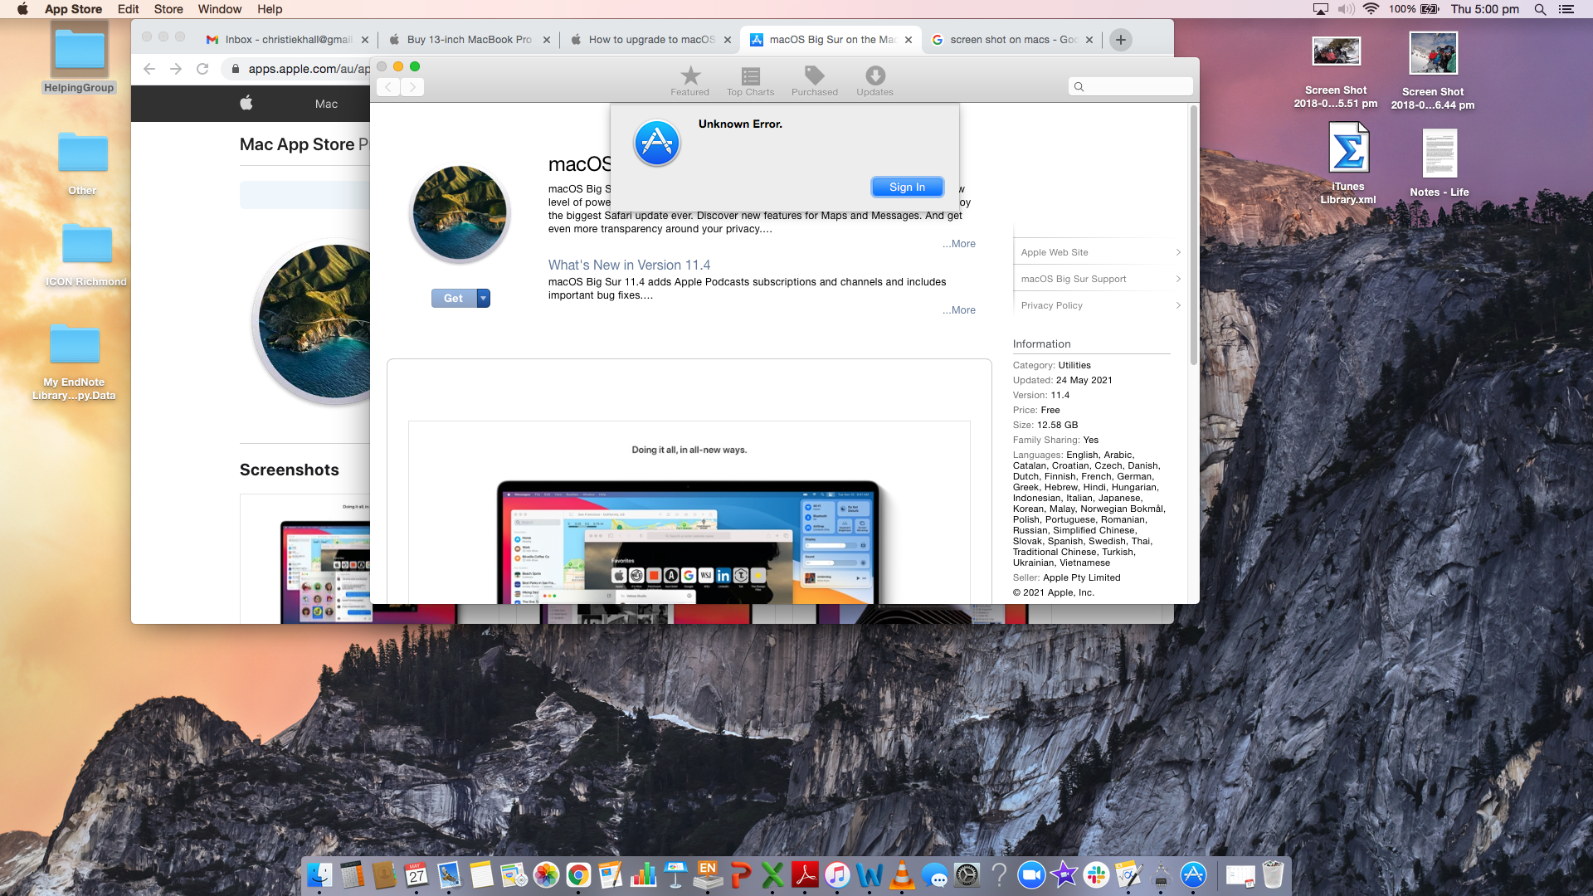
Task: Switch to the Gmail Inbox tab
Action: click(286, 40)
